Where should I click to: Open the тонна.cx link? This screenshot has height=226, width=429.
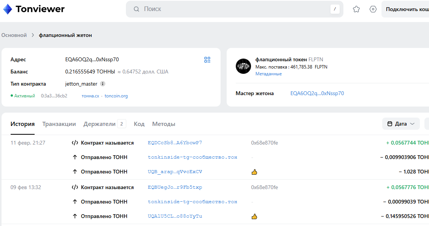(90, 96)
